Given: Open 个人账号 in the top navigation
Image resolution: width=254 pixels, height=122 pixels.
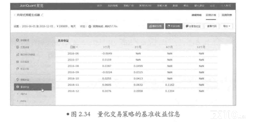Looking at the screenshot, I should click(x=226, y=6).
